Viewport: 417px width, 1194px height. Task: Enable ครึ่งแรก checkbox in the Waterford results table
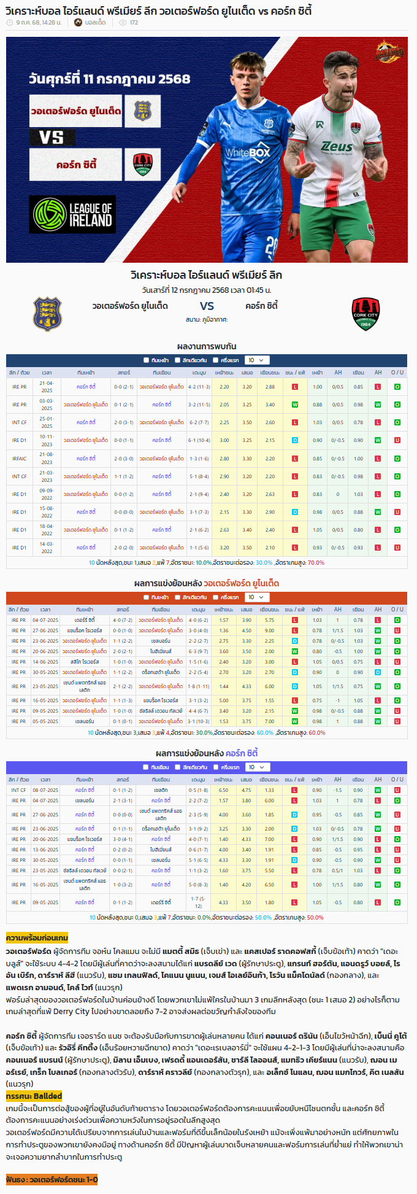pyautogui.click(x=216, y=597)
